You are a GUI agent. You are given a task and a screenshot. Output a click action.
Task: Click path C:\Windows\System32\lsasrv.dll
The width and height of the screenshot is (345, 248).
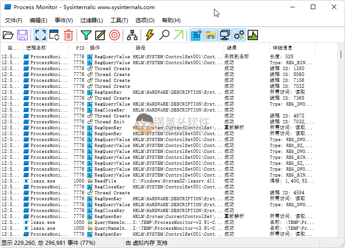tap(173, 181)
